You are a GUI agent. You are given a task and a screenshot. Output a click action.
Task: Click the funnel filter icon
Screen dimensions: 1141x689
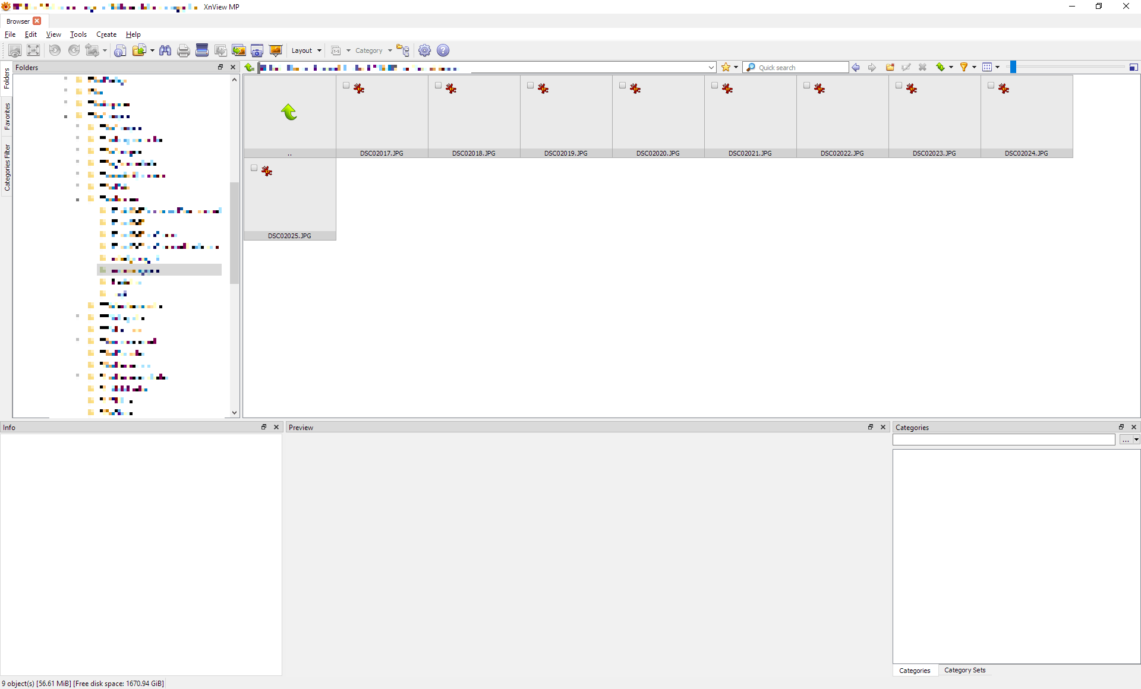point(964,67)
